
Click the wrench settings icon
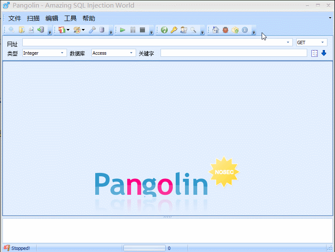coord(92,30)
